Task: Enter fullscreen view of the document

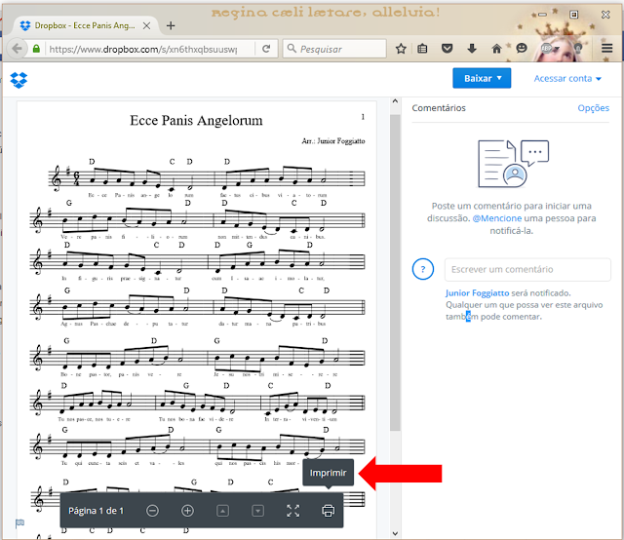Action: [292, 511]
